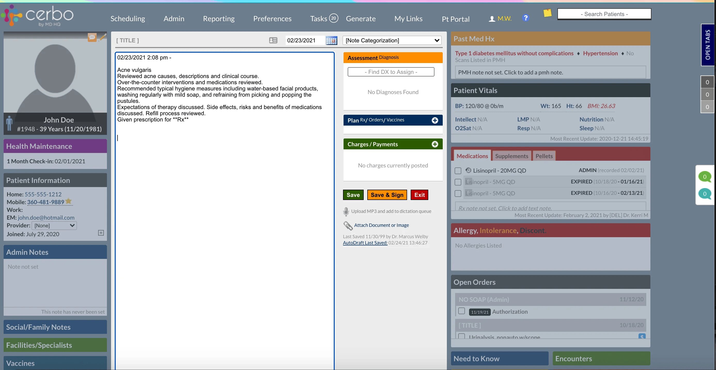Screen dimensions: 716x370
Task: Click the Search Patients field
Action: 604,14
